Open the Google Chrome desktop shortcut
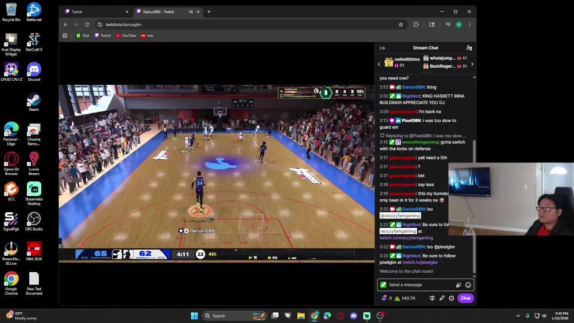The height and width of the screenshot is (323, 574). pyautogui.click(x=11, y=284)
